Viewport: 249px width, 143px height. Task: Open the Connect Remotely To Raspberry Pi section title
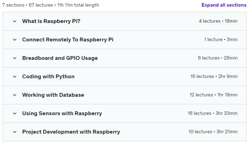68,40
